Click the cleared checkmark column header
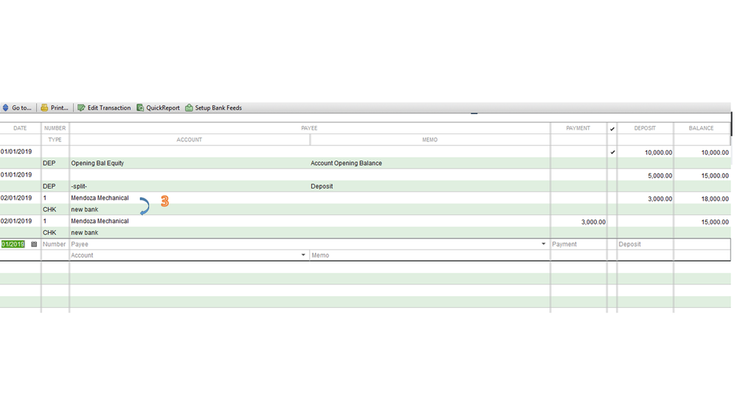This screenshot has height=414, width=737. point(612,129)
